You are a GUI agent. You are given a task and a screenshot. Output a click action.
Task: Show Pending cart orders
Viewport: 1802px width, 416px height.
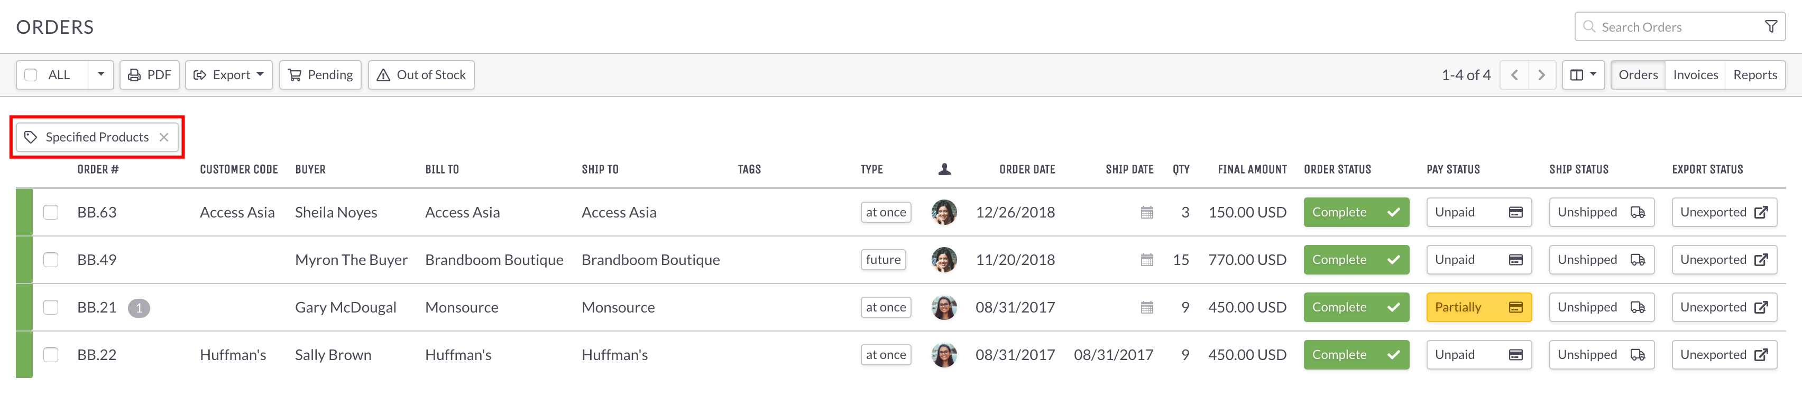(320, 74)
